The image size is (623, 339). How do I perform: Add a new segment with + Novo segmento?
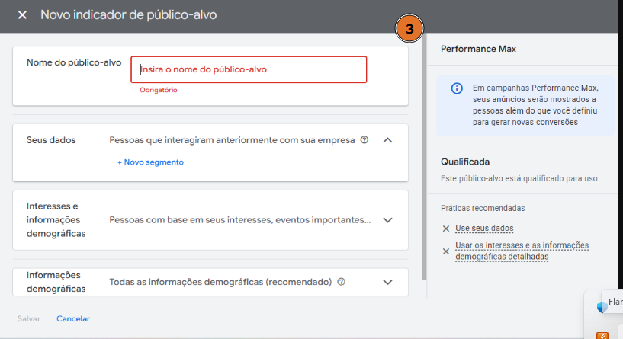tap(150, 162)
